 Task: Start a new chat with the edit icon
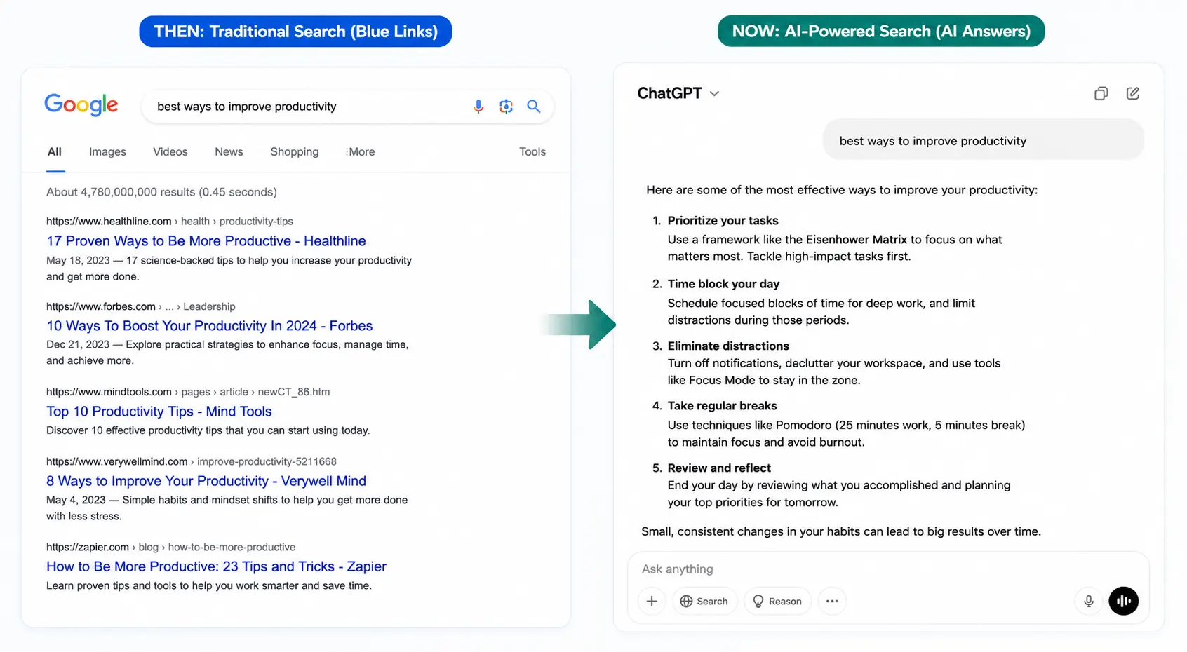tap(1133, 93)
